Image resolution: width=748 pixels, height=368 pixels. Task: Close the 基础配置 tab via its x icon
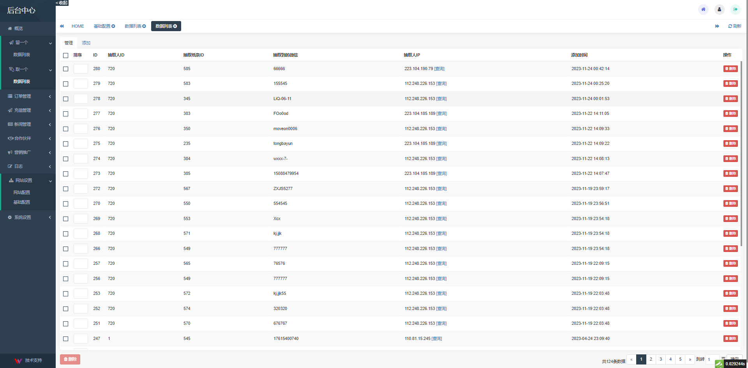pos(113,26)
